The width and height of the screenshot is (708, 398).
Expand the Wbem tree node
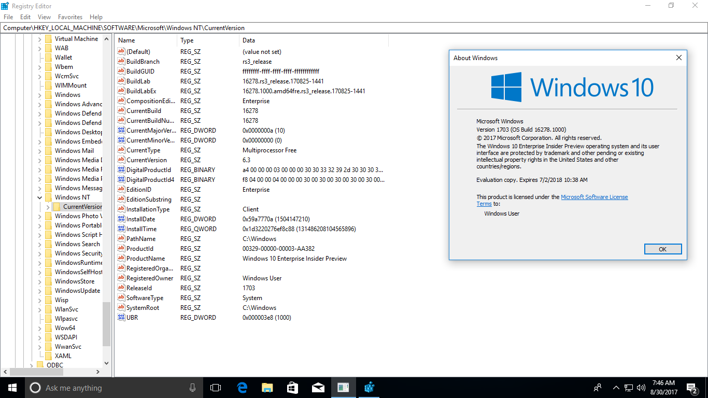coord(39,66)
